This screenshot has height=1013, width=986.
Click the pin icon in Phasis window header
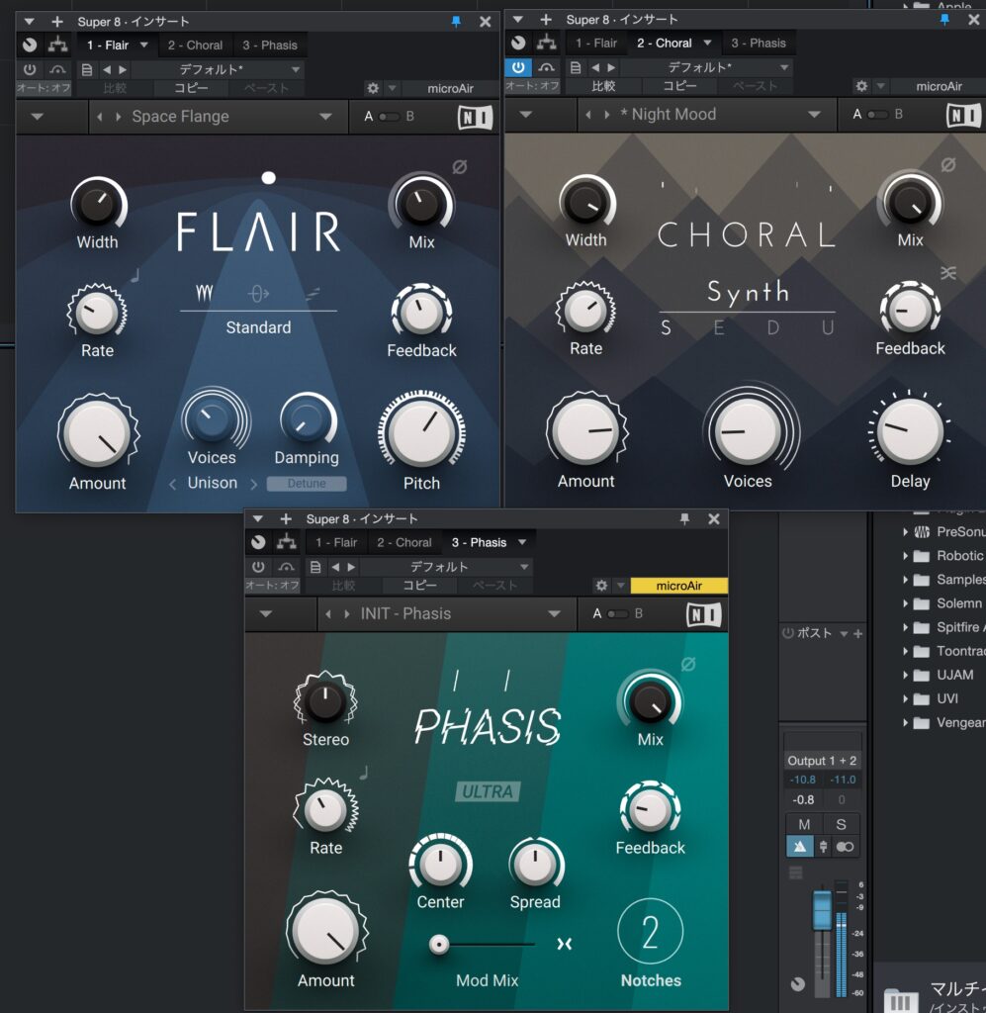pyautogui.click(x=683, y=519)
